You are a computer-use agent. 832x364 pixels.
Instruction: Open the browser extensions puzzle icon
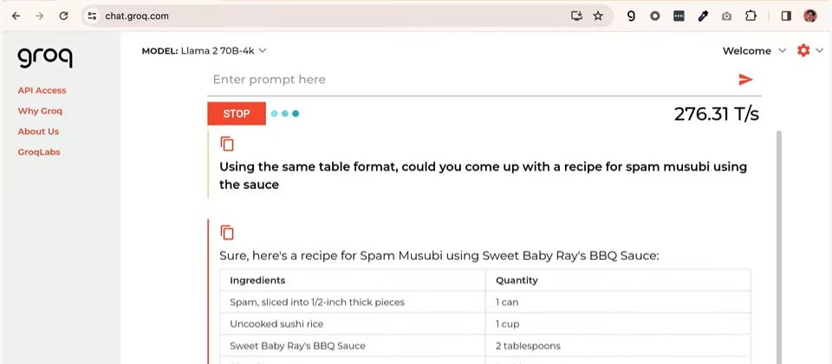(751, 16)
